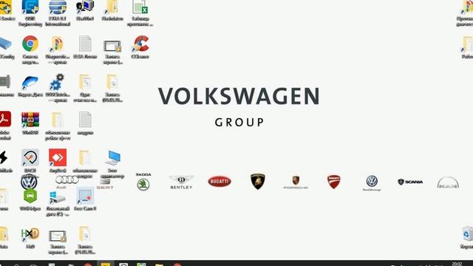The width and height of the screenshot is (473, 266).
Task: Open the Recycle Bin on the desktop edge
Action: pyautogui.click(x=468, y=233)
